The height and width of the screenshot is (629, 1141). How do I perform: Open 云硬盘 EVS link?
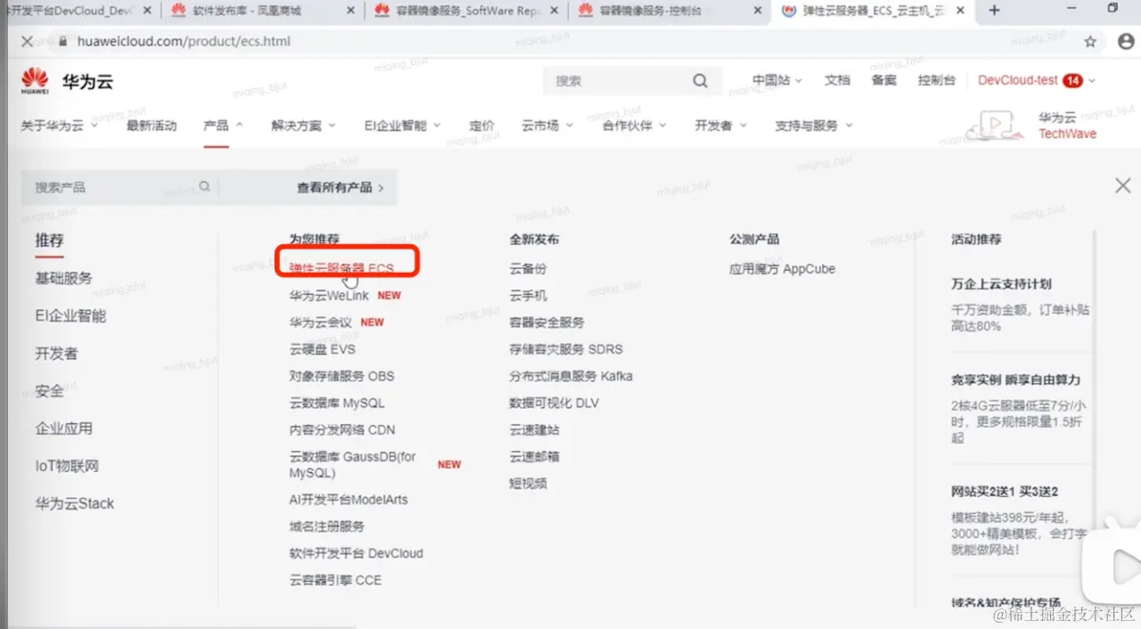point(323,349)
